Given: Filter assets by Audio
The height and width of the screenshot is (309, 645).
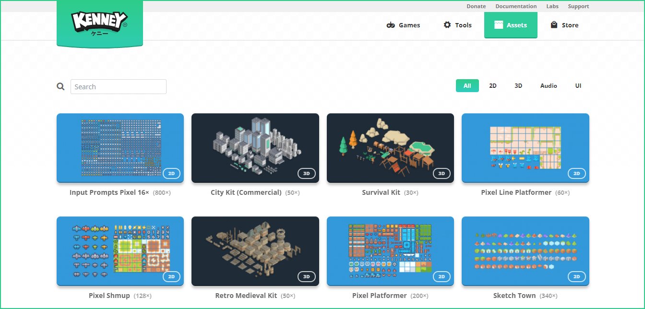Looking at the screenshot, I should 549,86.
